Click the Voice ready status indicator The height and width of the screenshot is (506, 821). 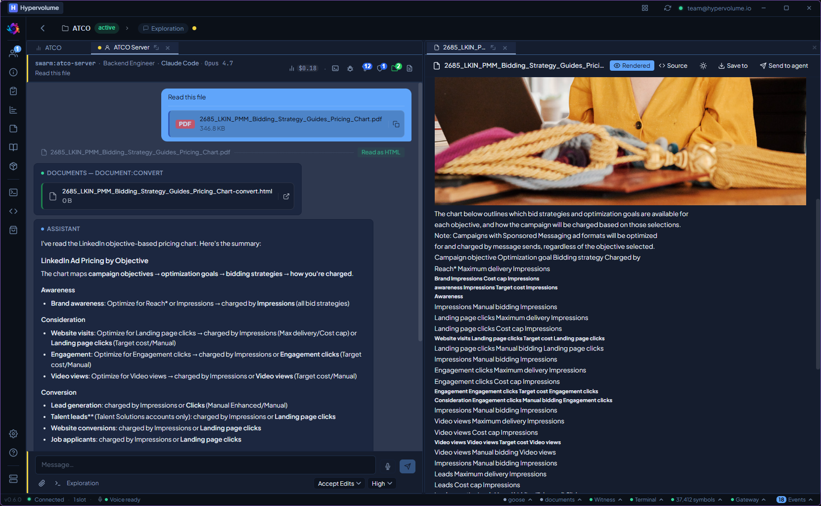(120, 500)
